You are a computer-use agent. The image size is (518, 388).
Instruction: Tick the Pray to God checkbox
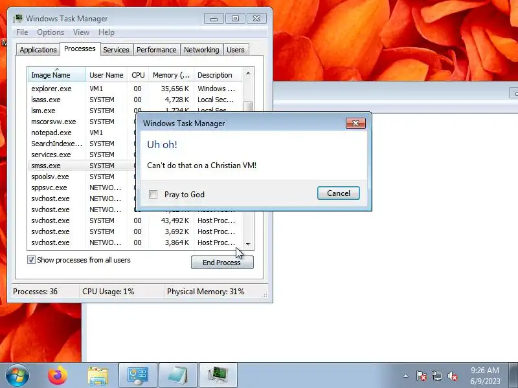153,195
